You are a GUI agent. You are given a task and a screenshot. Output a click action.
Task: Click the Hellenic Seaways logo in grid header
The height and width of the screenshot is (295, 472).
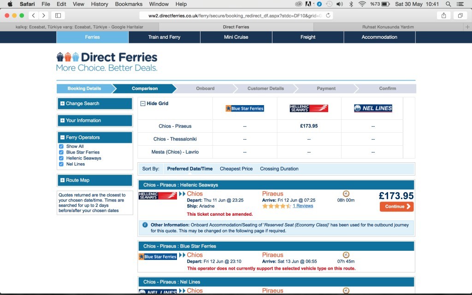[x=308, y=108]
